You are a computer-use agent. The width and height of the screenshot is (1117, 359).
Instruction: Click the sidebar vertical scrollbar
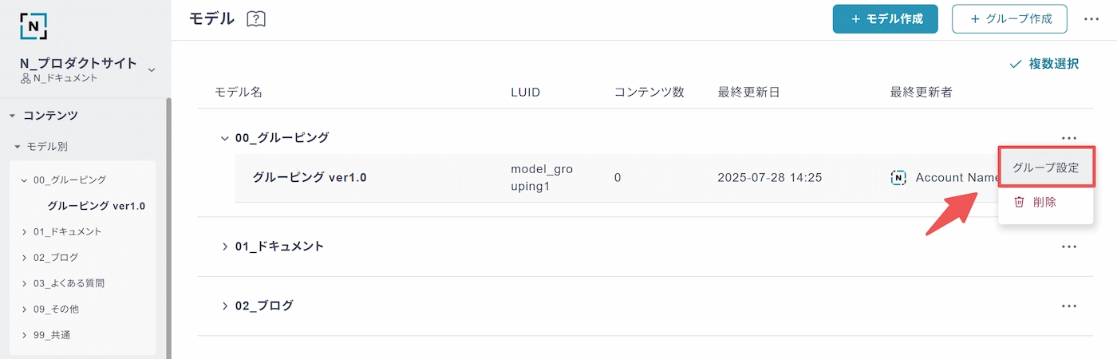168,227
